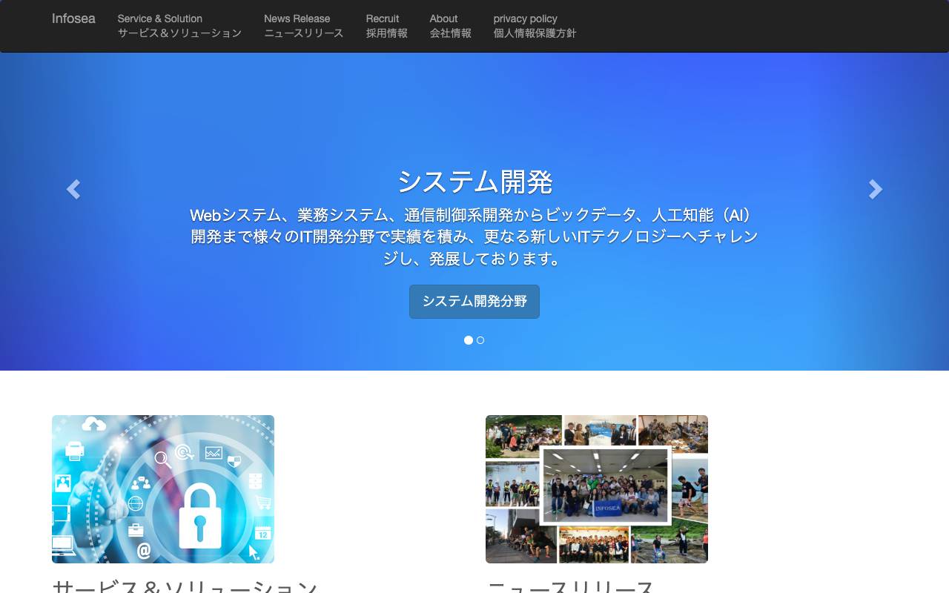
Task: Click the Infosea brand logo link
Action: (x=73, y=19)
